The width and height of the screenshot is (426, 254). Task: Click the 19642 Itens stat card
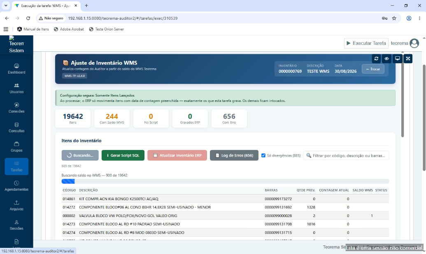(73, 119)
